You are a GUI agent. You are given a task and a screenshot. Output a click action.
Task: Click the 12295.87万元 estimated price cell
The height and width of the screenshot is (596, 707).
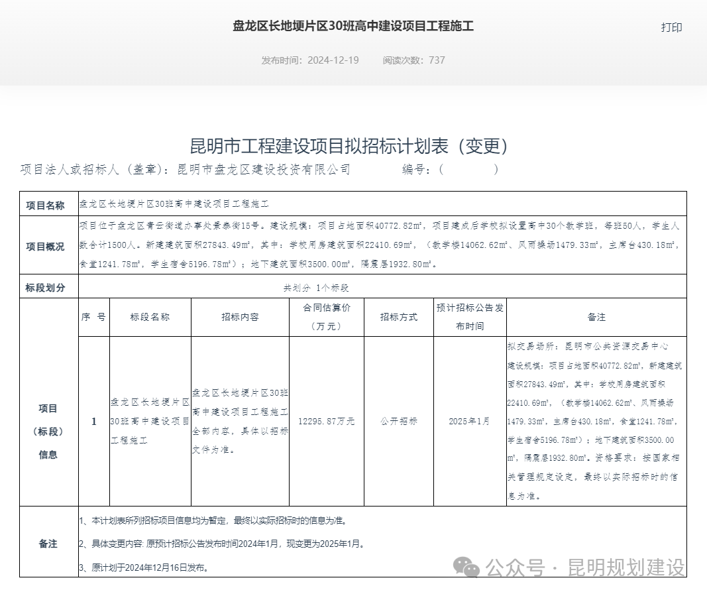pyautogui.click(x=326, y=421)
